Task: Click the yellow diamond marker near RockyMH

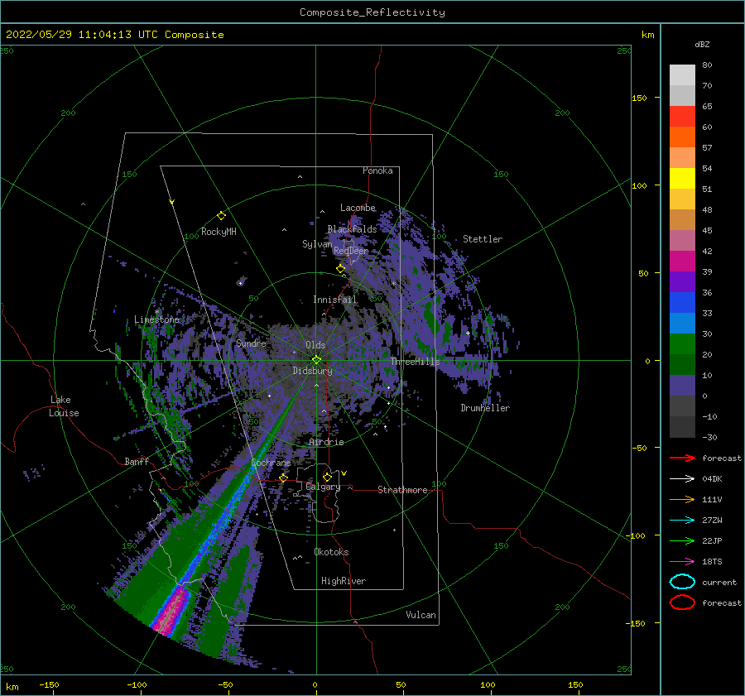Action: tap(221, 216)
